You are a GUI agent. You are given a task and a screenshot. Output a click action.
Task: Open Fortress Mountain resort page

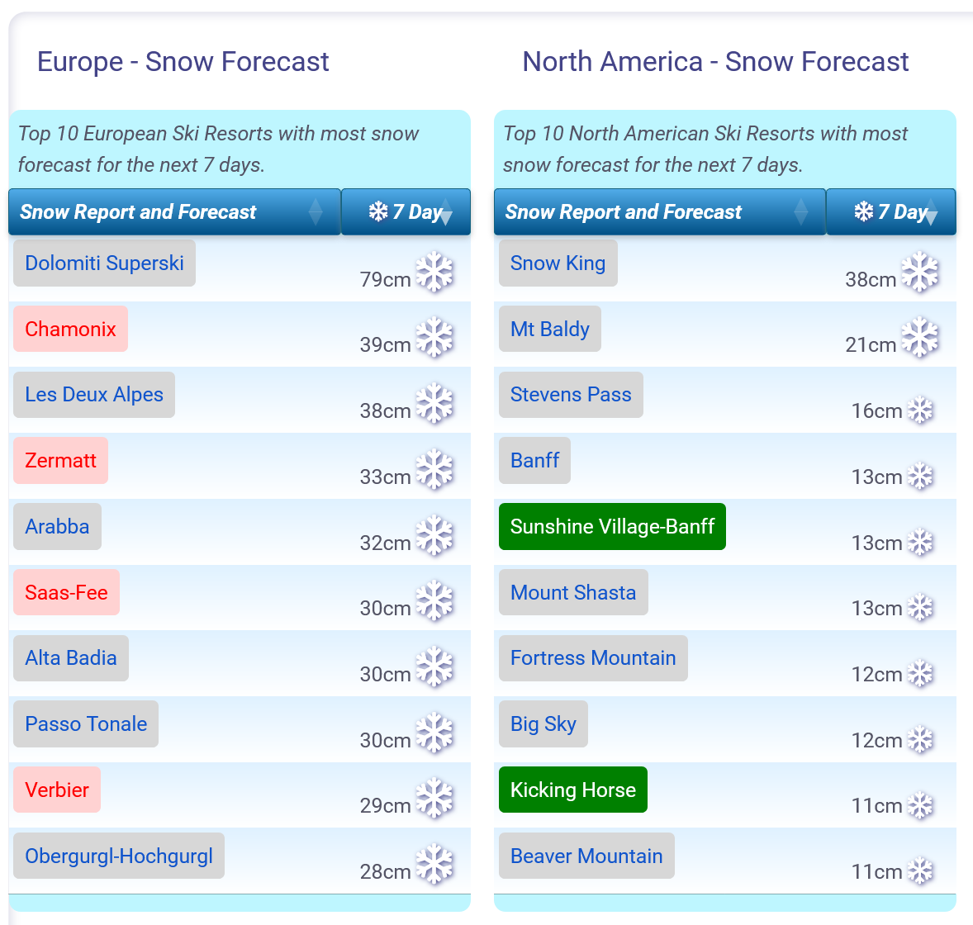point(593,658)
